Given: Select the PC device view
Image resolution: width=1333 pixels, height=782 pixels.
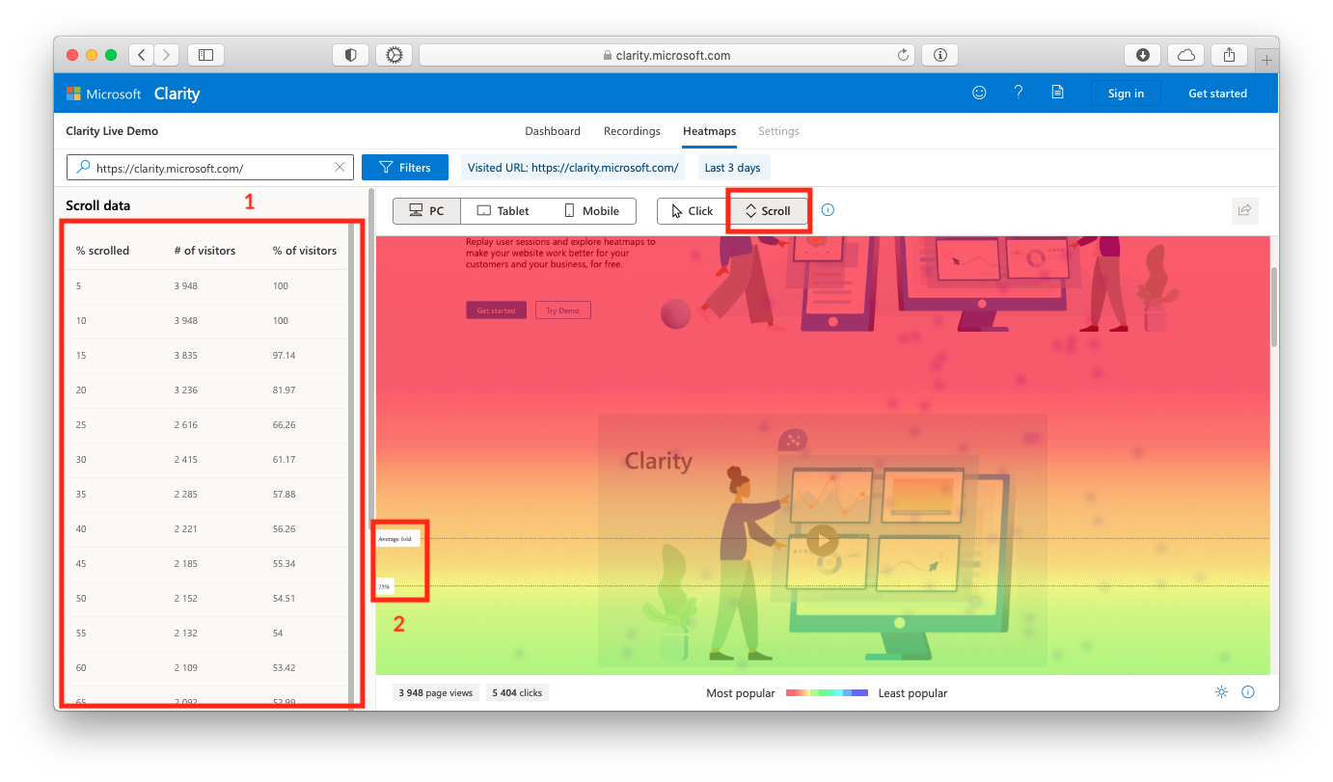Looking at the screenshot, I should (426, 210).
